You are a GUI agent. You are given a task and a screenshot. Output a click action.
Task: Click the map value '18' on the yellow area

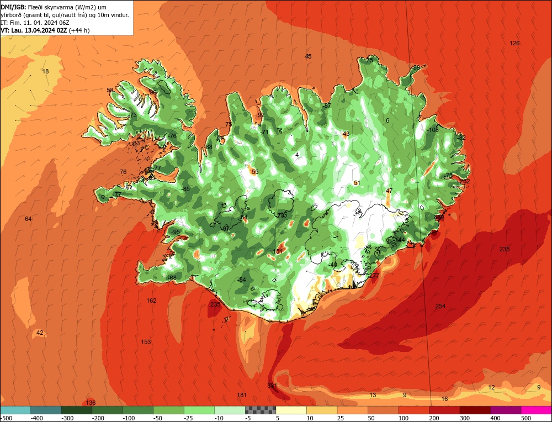click(x=45, y=71)
